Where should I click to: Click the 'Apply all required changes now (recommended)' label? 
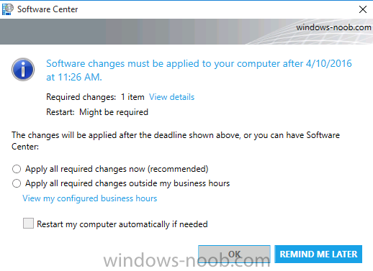117,169
